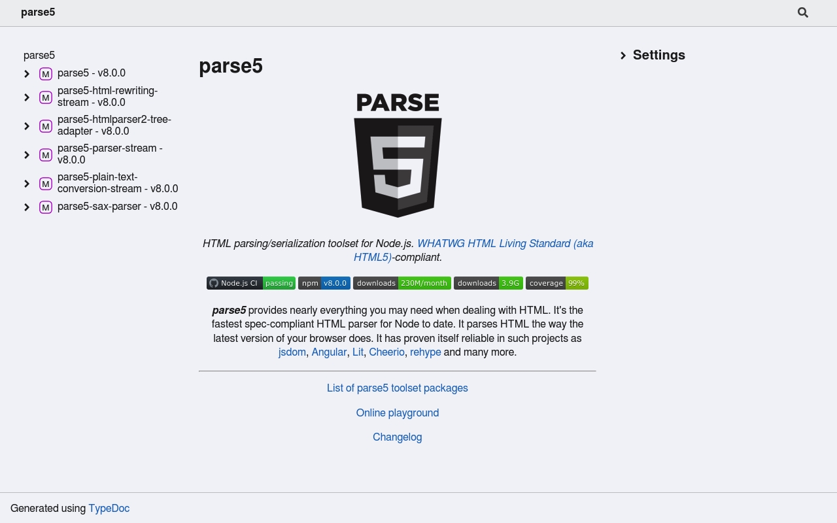Follow the List of parse5 toolset packages link

pos(398,388)
